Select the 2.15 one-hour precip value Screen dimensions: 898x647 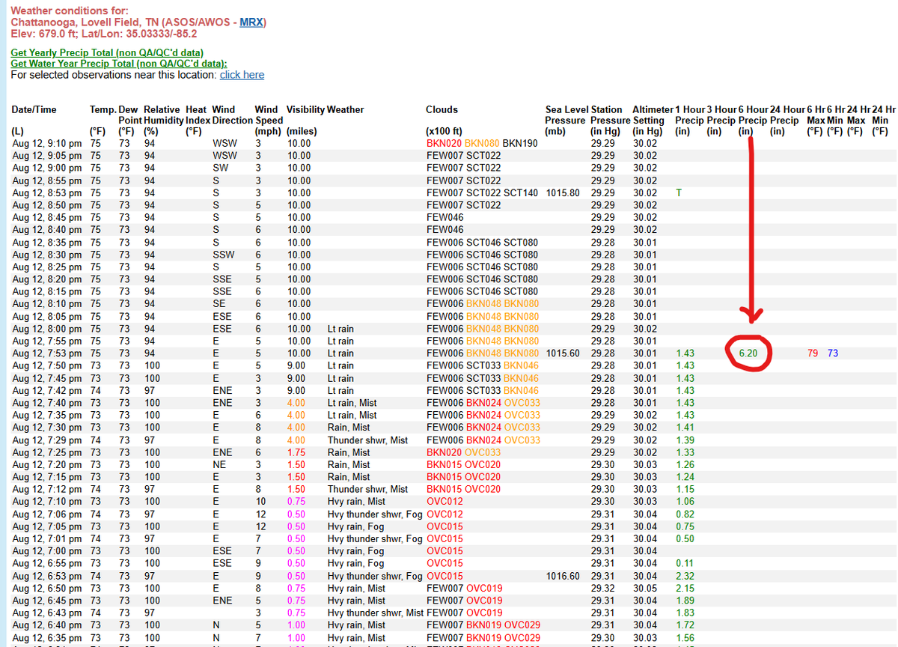pyautogui.click(x=685, y=588)
